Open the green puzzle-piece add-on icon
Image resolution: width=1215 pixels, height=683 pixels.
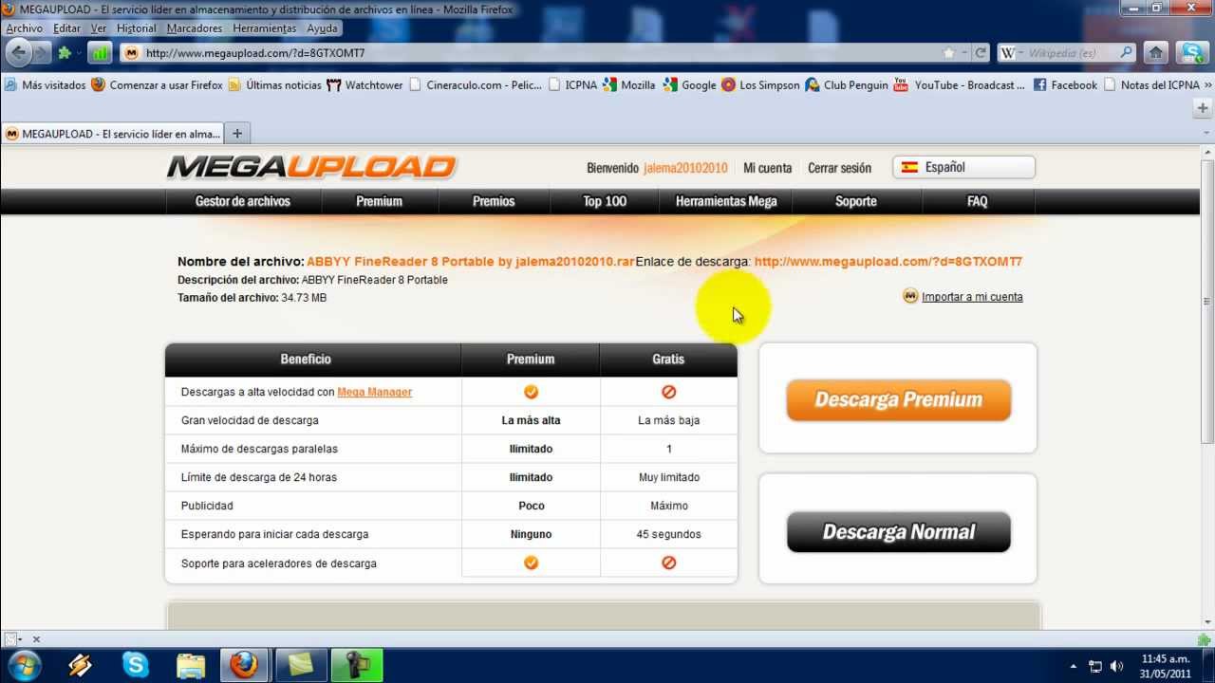(65, 53)
